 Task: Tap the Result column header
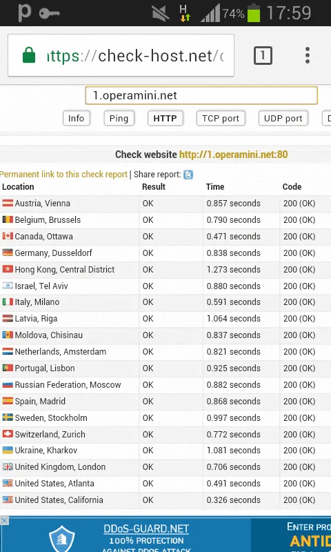pyautogui.click(x=154, y=186)
